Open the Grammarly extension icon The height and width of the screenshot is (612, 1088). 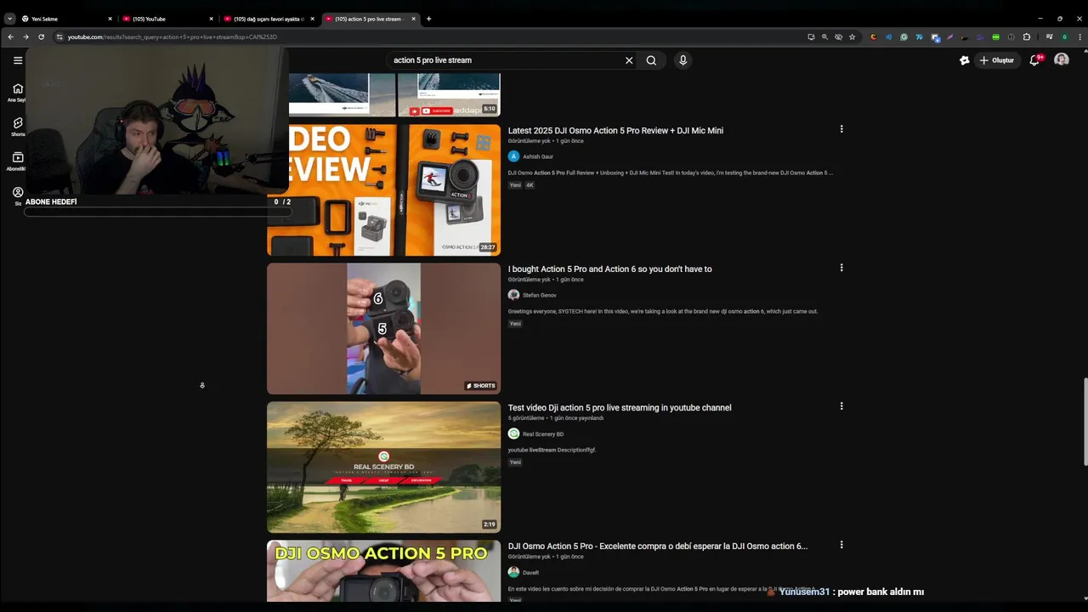click(x=904, y=37)
